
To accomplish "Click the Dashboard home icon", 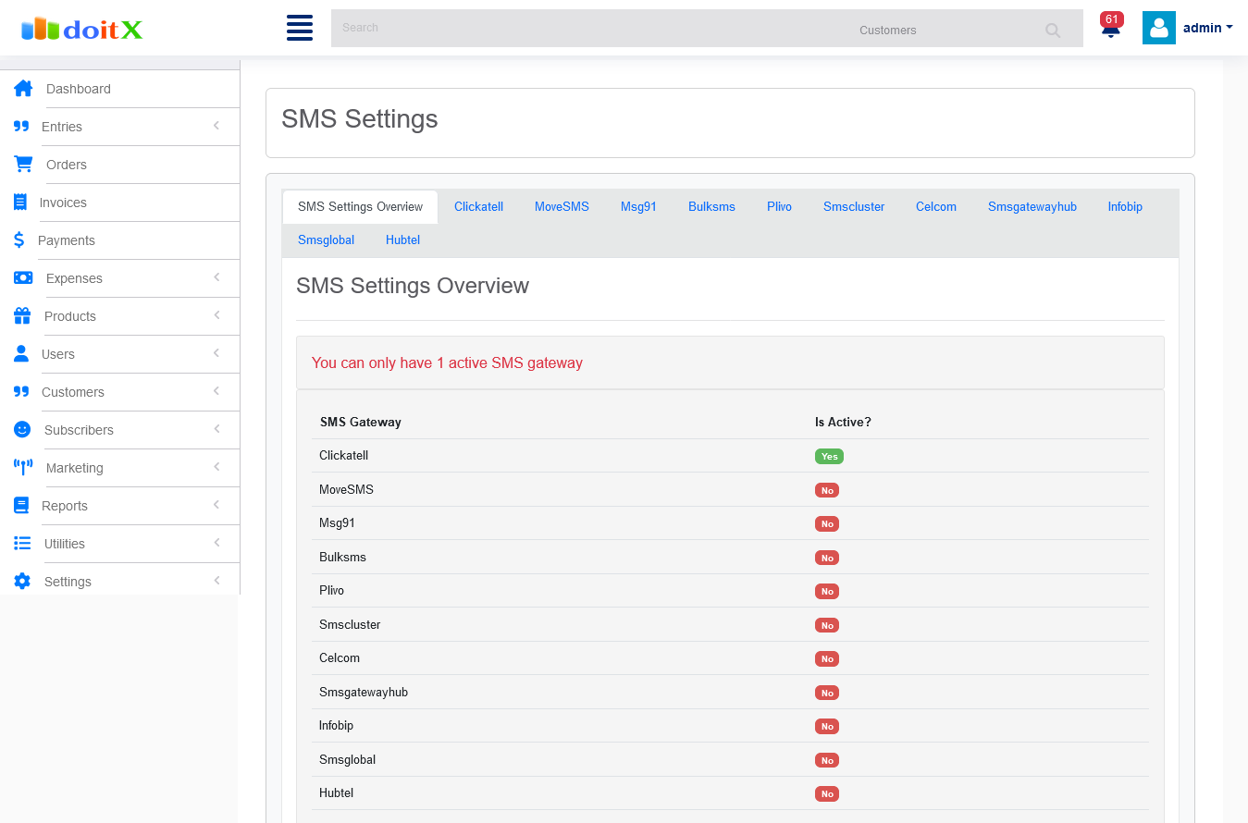I will [x=23, y=89].
